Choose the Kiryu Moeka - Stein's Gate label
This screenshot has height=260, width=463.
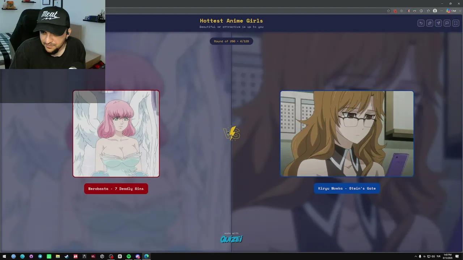coord(347,188)
